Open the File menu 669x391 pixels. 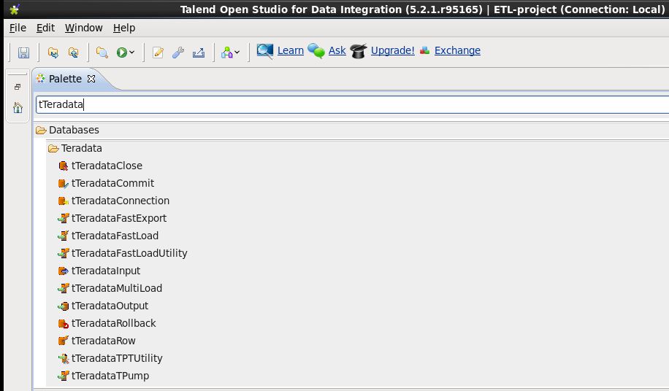[x=18, y=28]
